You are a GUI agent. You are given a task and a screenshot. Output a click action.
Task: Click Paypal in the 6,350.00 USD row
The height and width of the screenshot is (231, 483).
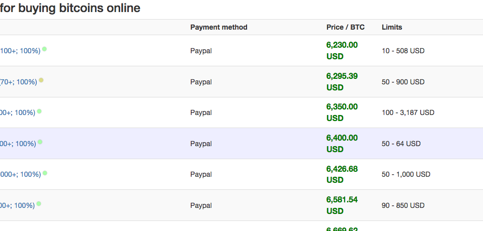pos(201,113)
